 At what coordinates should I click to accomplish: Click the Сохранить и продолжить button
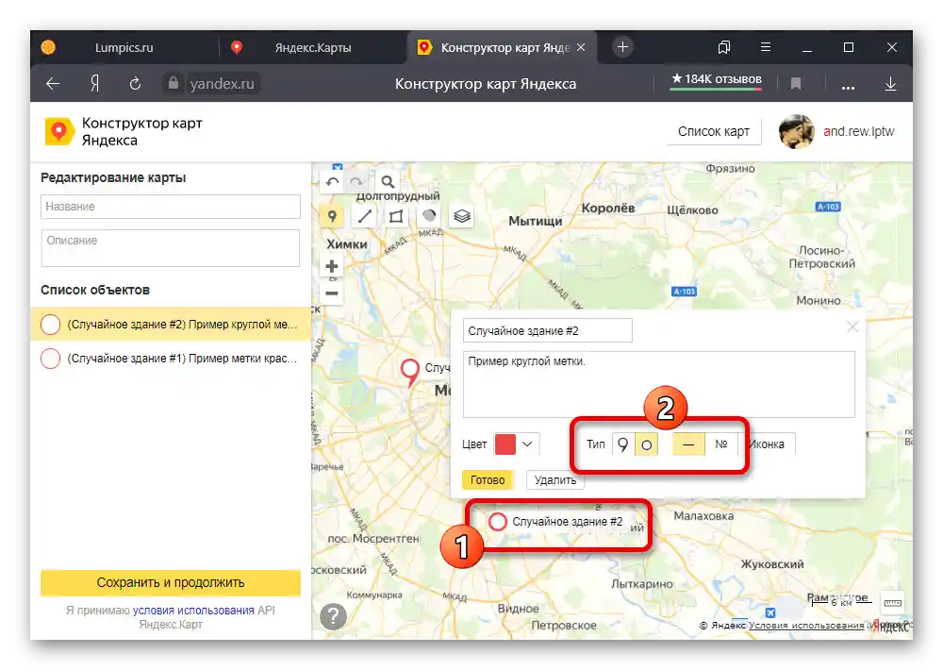tap(170, 582)
